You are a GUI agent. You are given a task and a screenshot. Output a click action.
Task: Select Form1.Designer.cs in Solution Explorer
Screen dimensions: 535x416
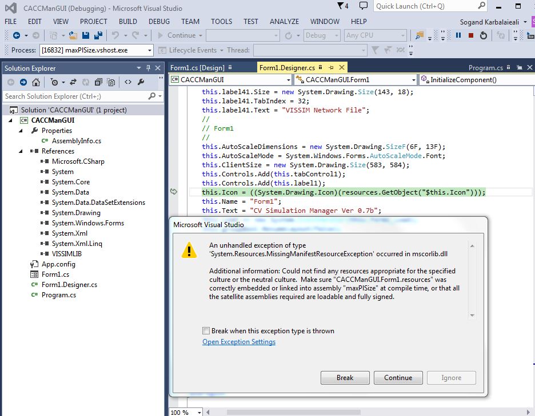point(69,285)
